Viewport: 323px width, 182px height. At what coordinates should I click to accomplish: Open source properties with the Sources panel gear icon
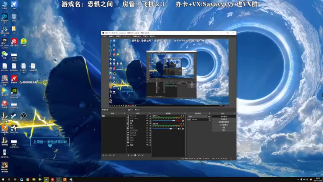pos(135,155)
